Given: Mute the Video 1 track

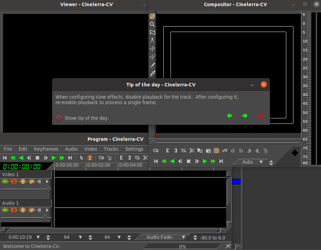Looking at the screenshot, I should click(x=39, y=182).
